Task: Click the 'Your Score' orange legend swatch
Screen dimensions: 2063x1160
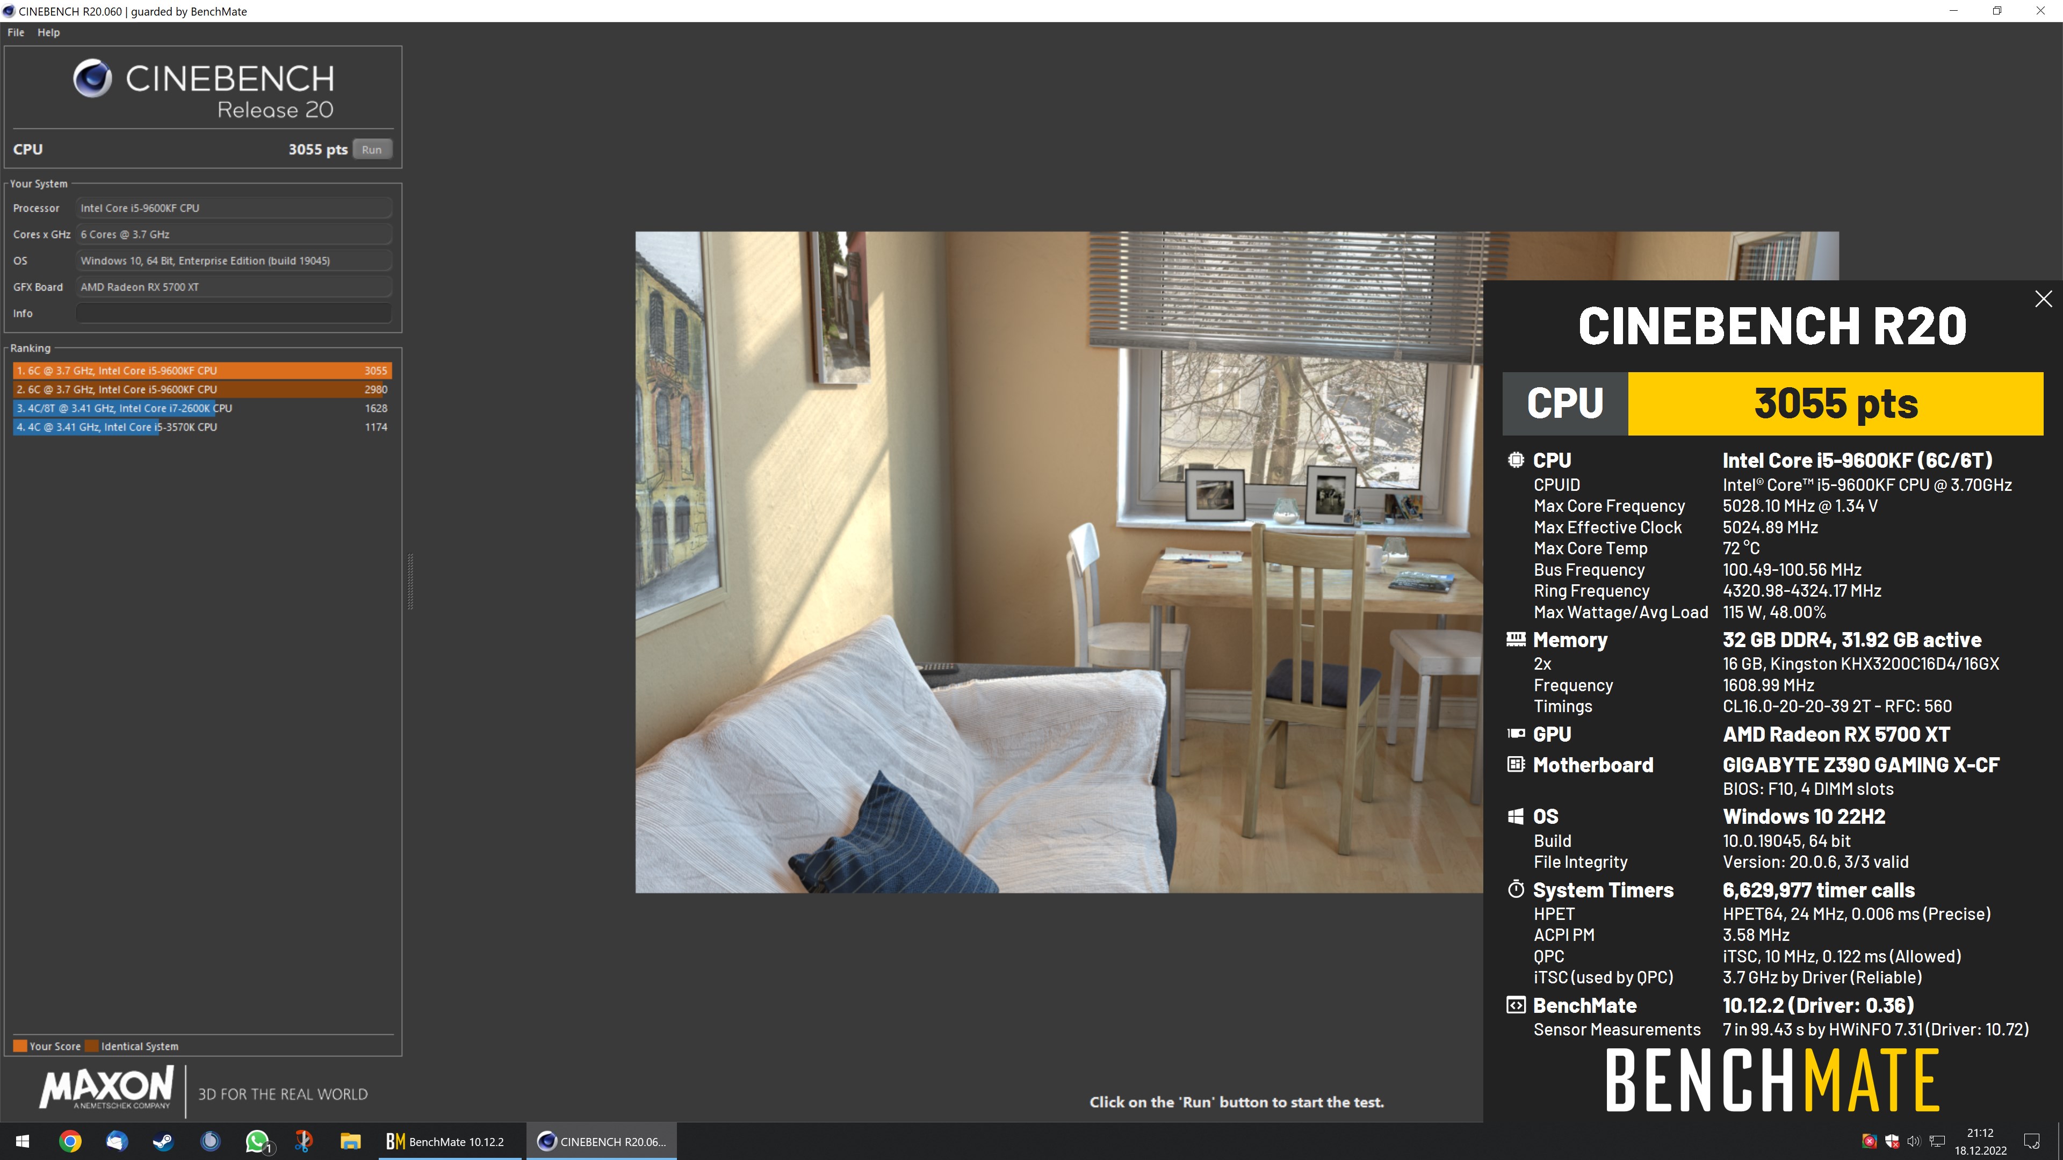Action: pyautogui.click(x=20, y=1046)
